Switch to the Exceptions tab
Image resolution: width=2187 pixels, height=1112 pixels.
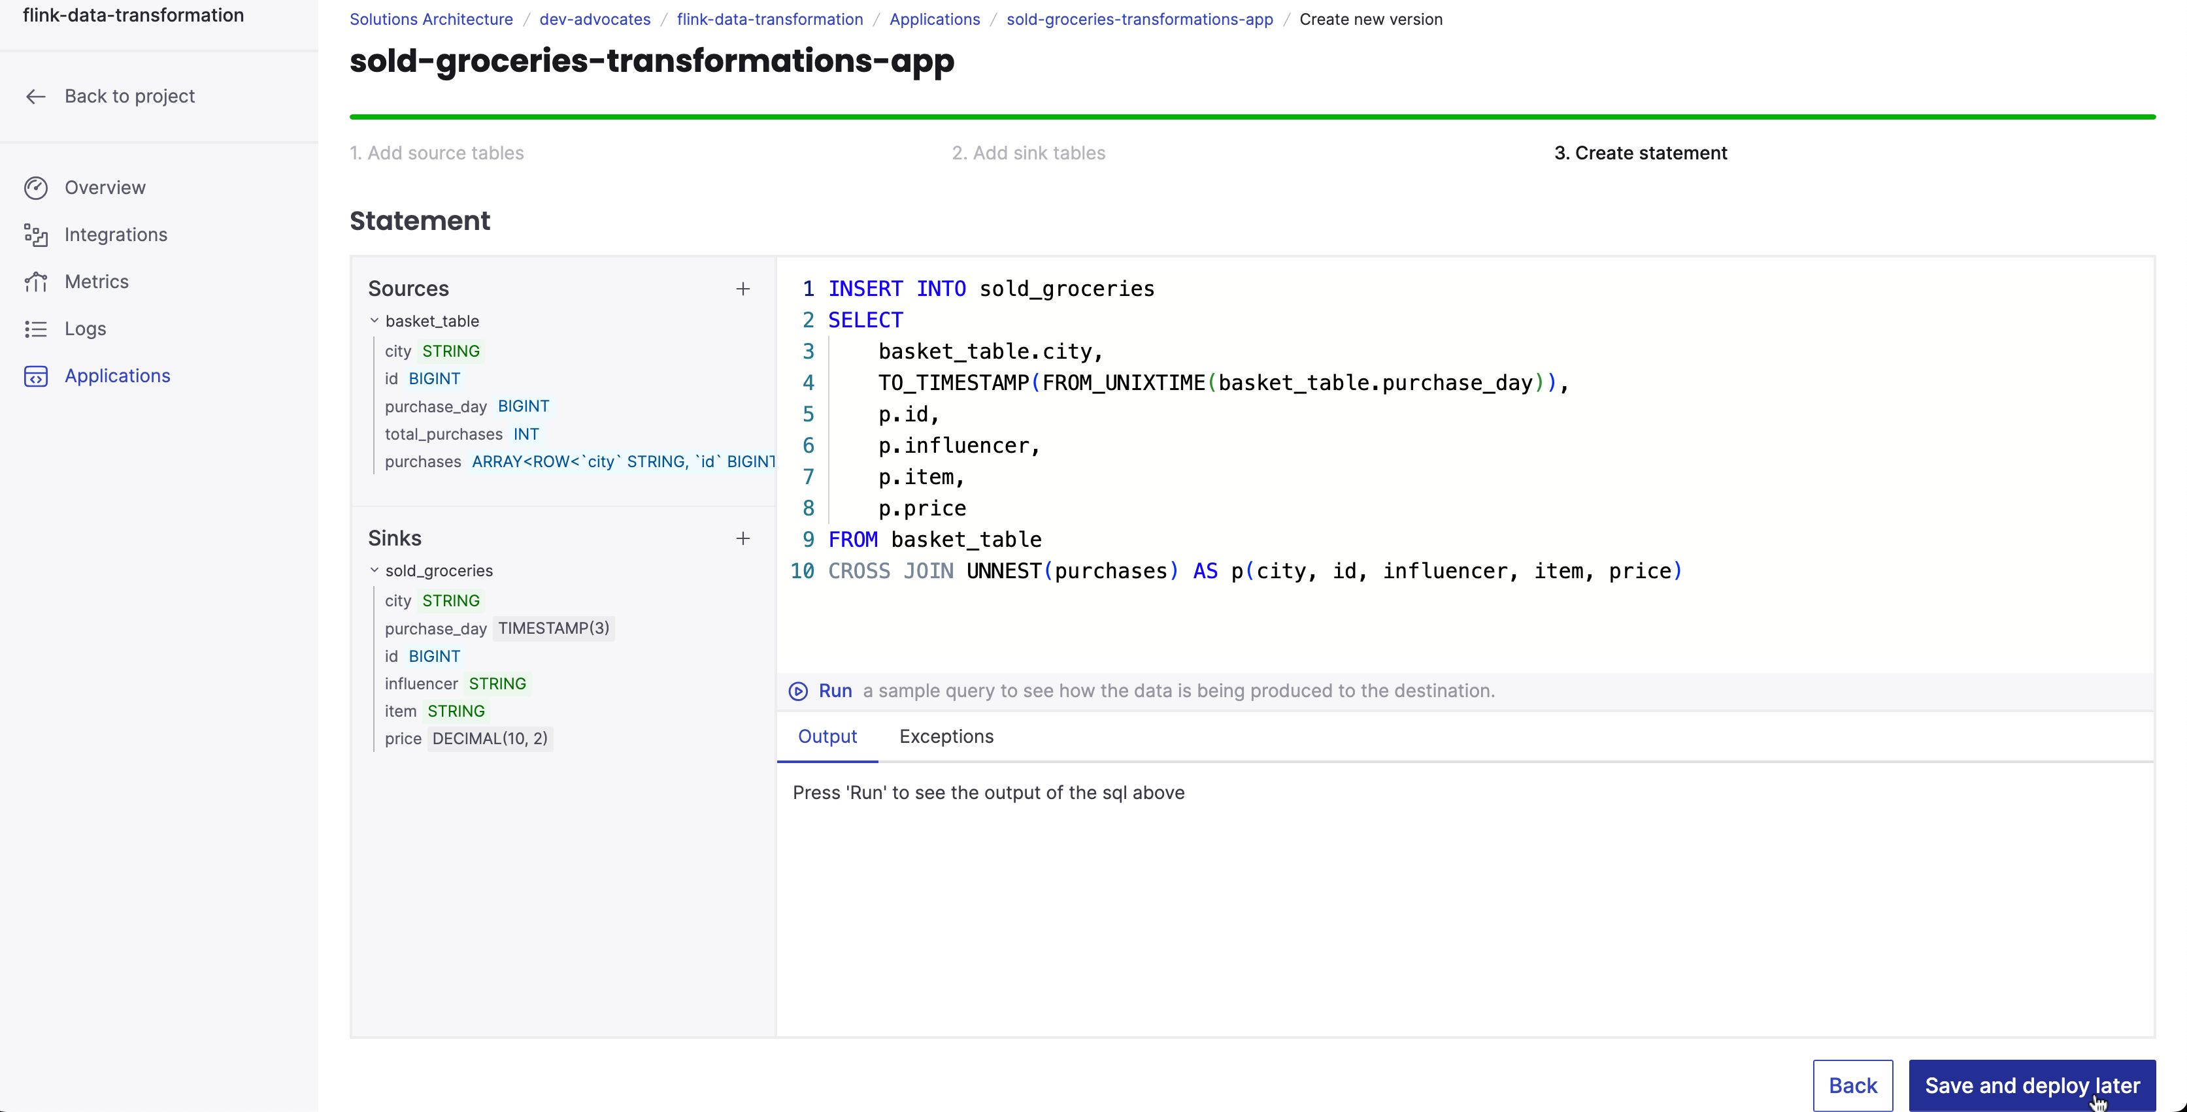[x=946, y=736]
